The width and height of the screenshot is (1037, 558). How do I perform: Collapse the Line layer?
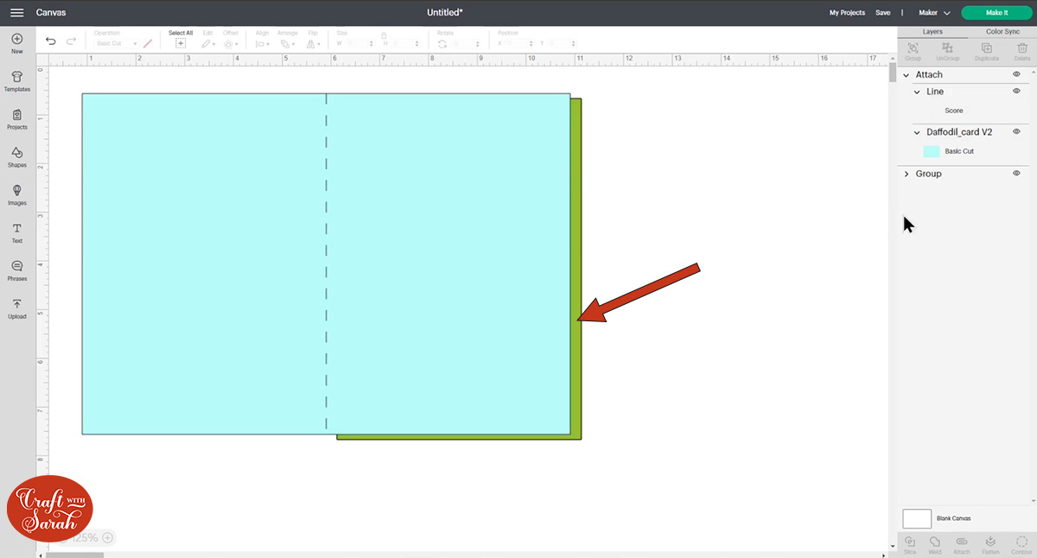(917, 92)
